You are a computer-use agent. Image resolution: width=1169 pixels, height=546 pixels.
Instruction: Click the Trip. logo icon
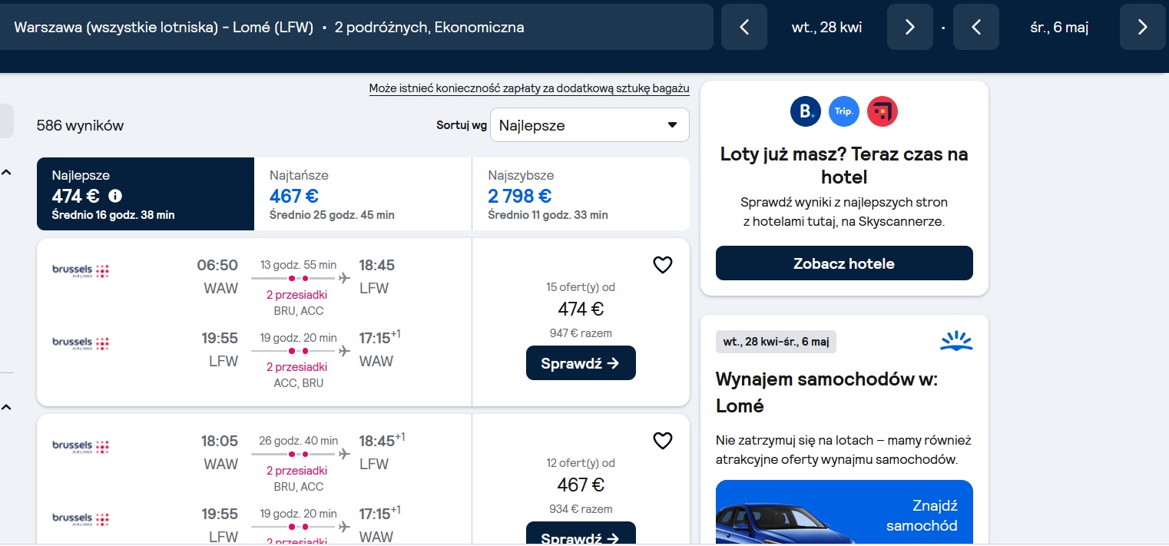pyautogui.click(x=844, y=111)
